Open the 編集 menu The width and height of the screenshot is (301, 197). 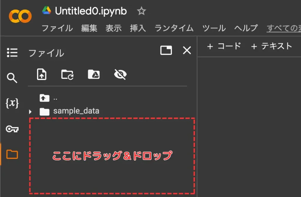click(89, 28)
